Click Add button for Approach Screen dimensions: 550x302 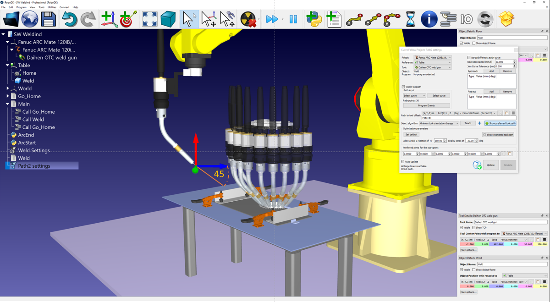[x=491, y=71]
